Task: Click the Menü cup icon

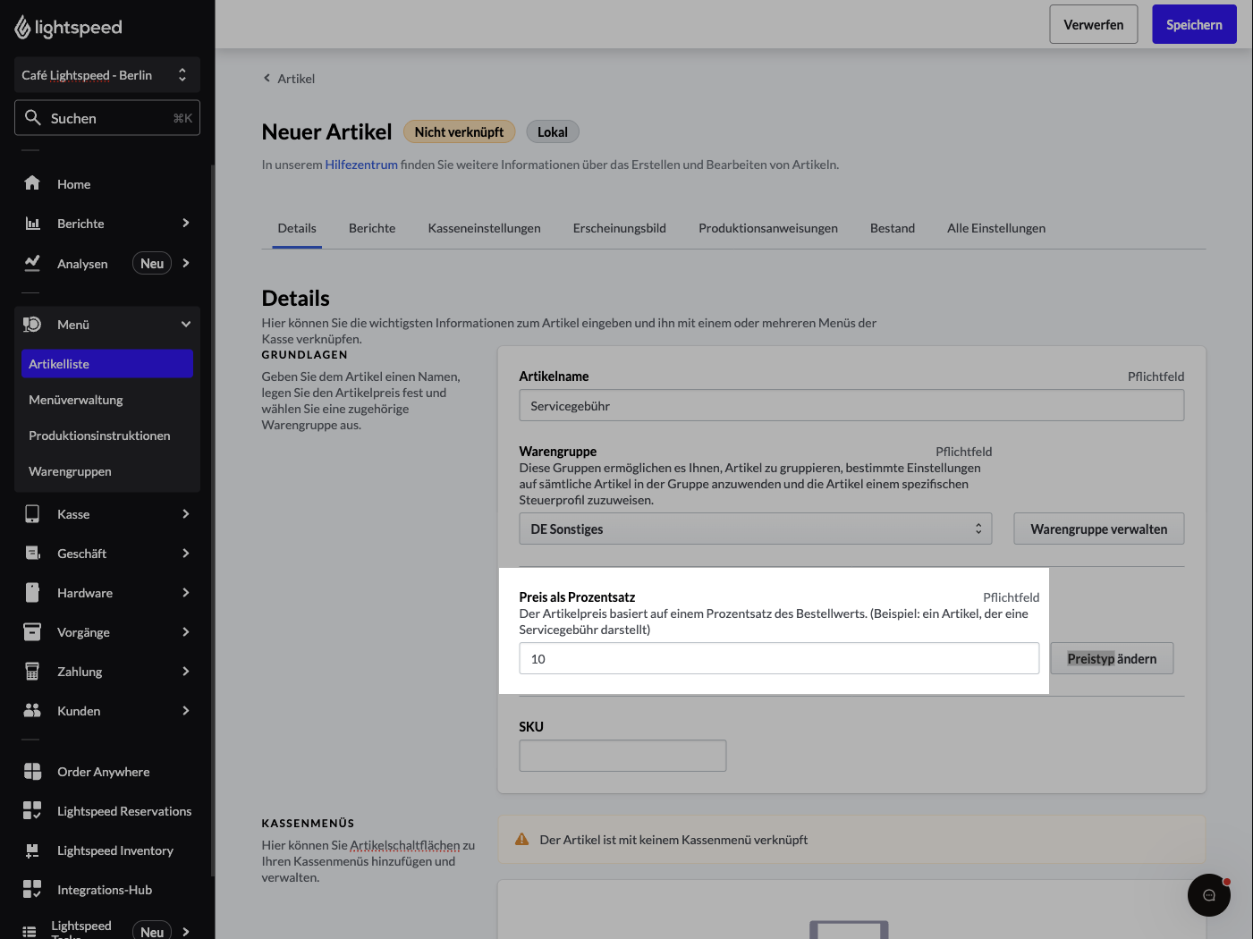Action: (x=32, y=324)
